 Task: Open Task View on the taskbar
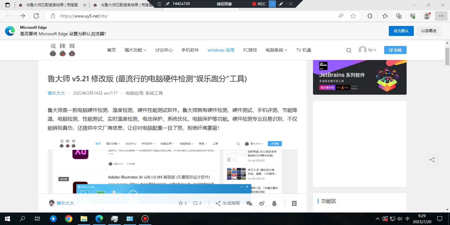37,218
